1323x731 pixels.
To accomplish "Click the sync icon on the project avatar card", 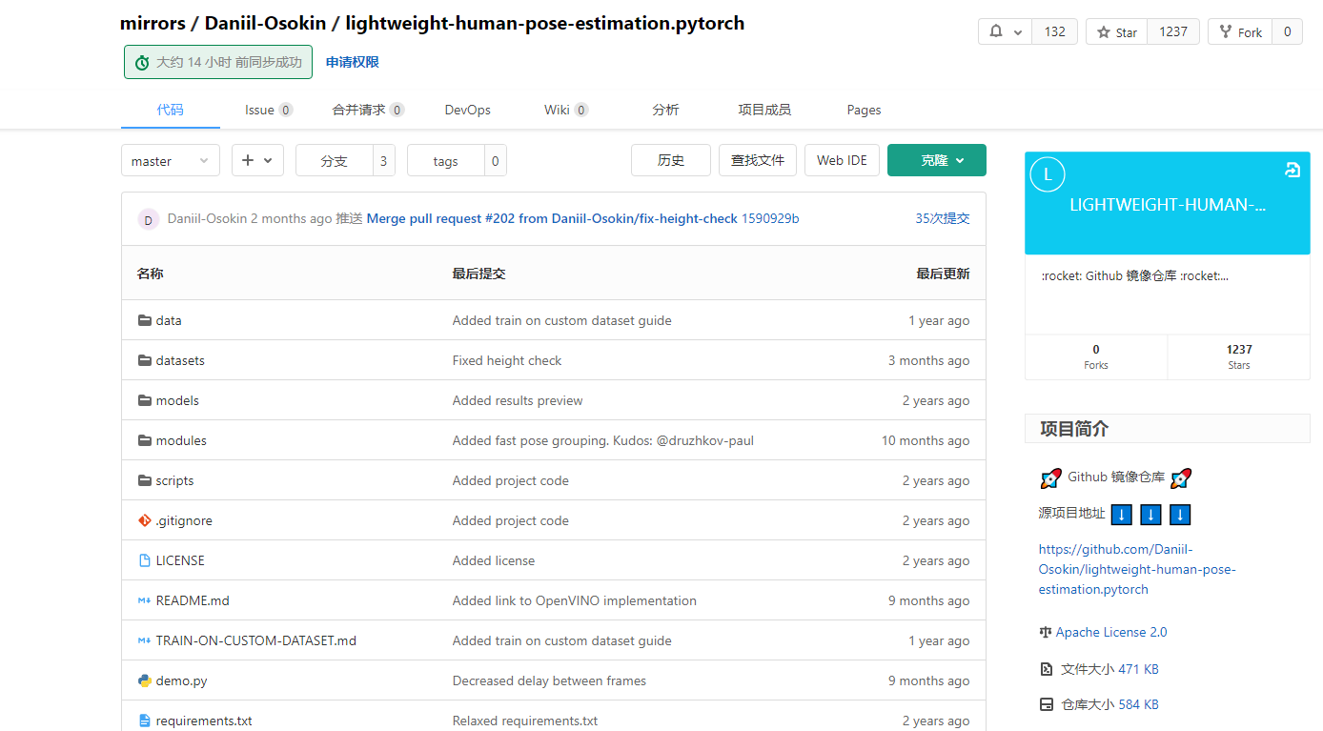I will (1292, 170).
